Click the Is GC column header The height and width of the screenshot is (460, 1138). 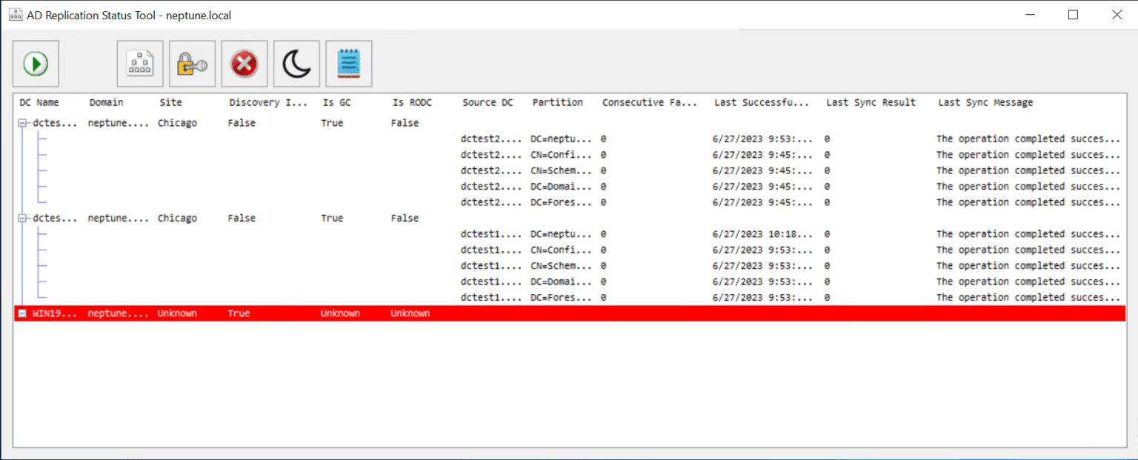click(x=337, y=102)
